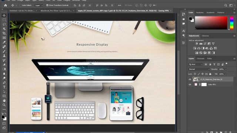Select the Brush tool

(x=4, y=51)
